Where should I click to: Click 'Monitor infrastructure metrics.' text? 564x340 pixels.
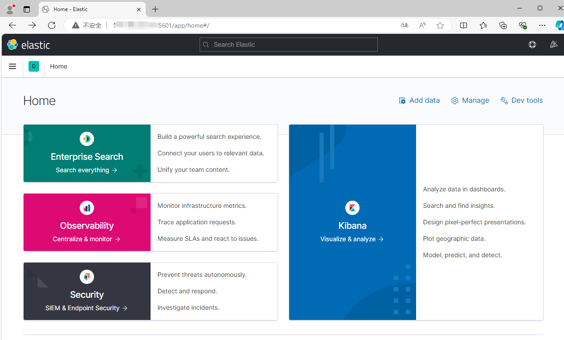(202, 206)
